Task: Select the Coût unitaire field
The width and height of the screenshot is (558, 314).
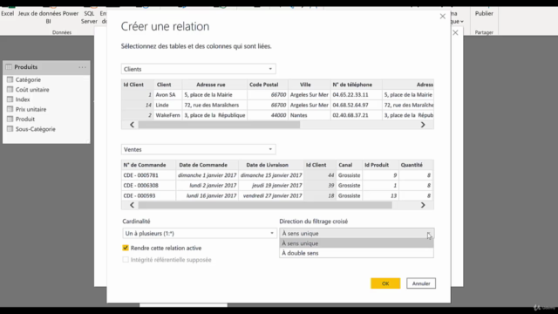Action: pos(32,90)
